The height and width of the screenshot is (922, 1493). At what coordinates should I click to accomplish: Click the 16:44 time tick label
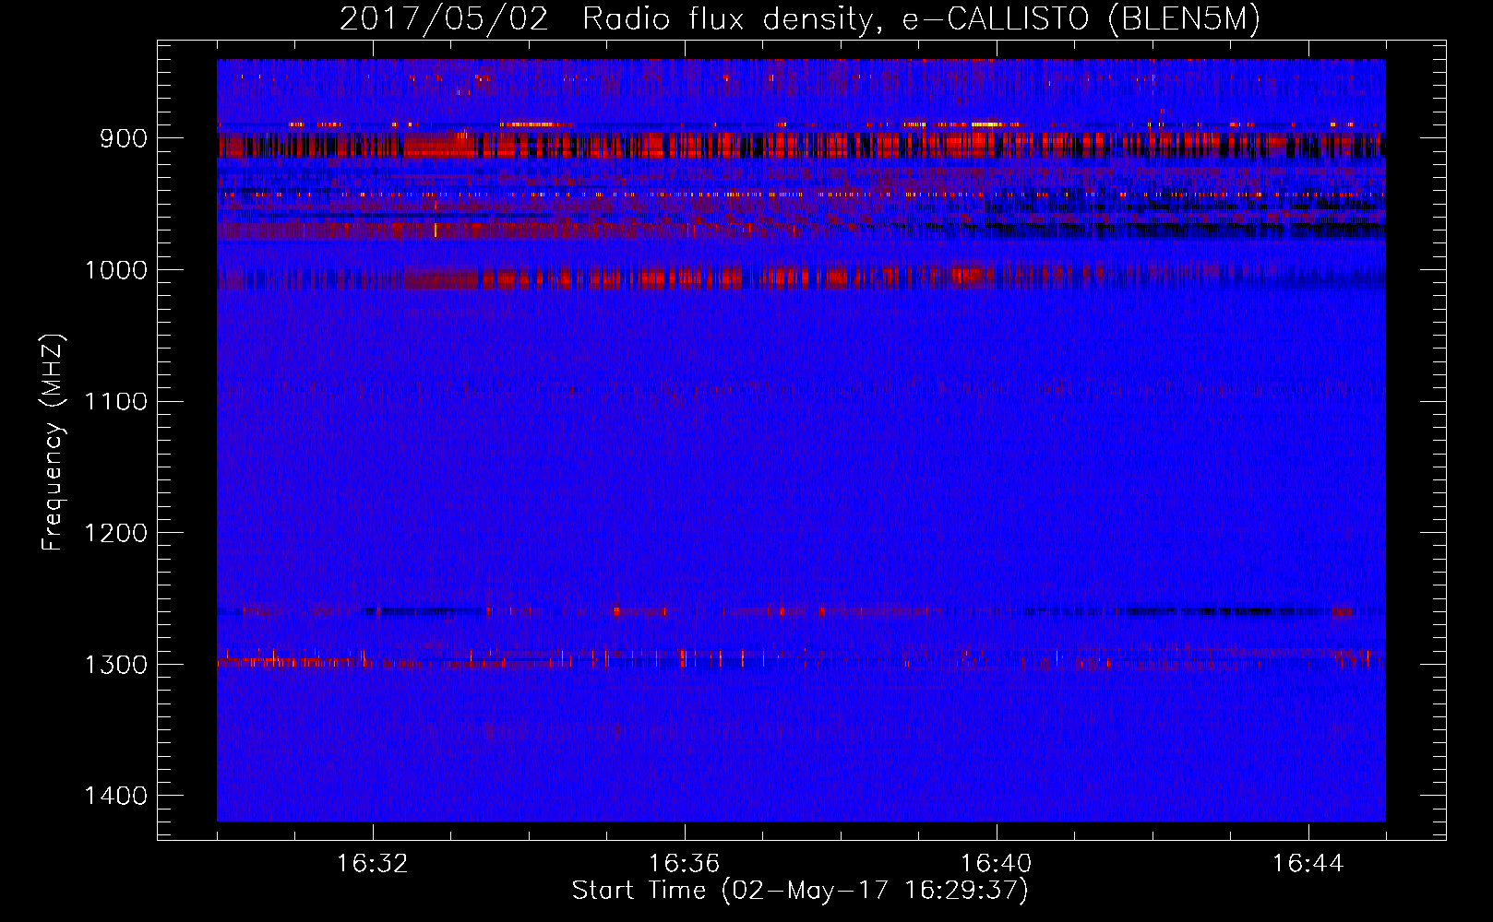pos(1308,864)
